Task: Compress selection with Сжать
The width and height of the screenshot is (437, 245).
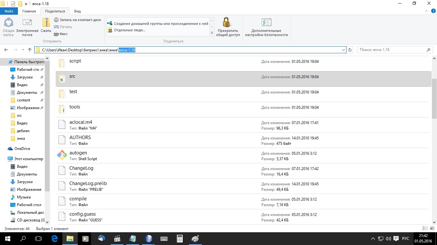Action: 46,26
